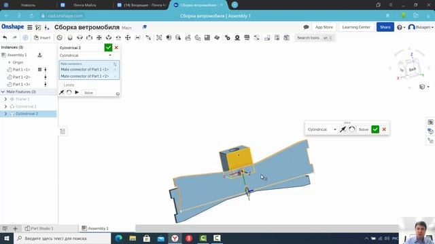Image resolution: width=435 pixels, height=244 pixels.
Task: Select the Parallel mate tool
Action: [137, 38]
